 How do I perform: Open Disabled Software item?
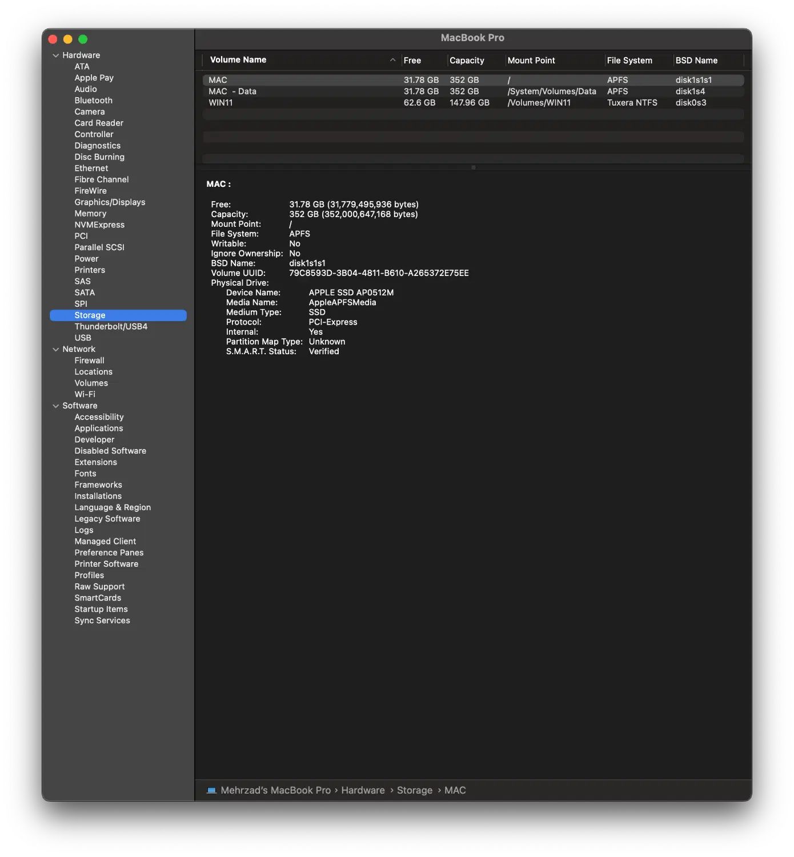[110, 451]
